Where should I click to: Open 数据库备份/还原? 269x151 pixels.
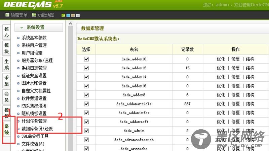37,129
